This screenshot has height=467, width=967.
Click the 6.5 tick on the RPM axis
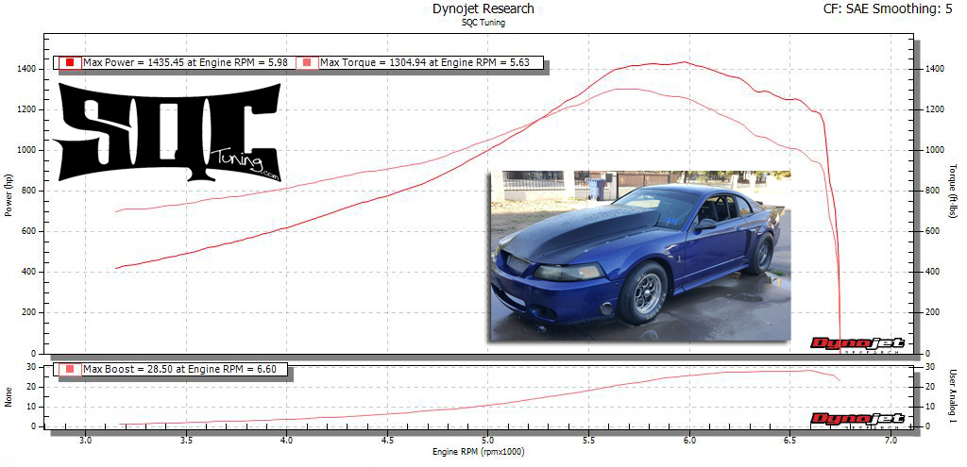click(x=790, y=442)
